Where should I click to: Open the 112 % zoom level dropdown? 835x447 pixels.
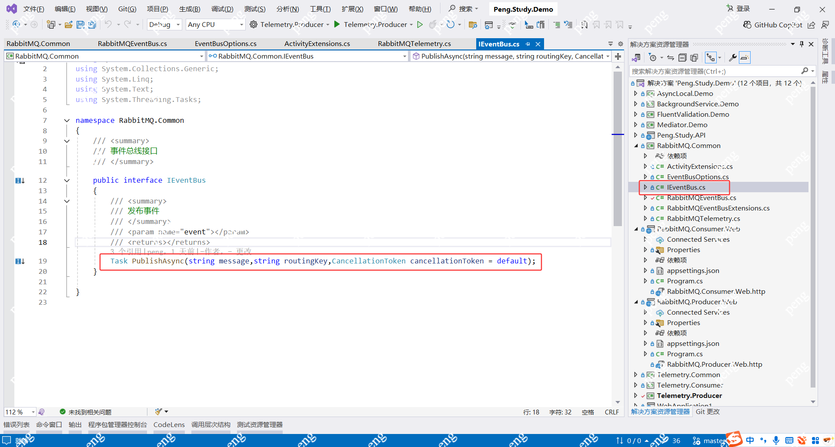coord(20,412)
